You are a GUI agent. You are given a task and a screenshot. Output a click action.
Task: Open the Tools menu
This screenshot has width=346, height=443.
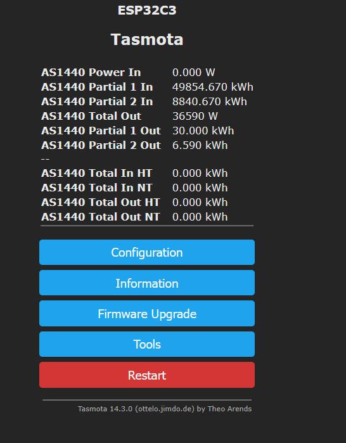tap(147, 344)
